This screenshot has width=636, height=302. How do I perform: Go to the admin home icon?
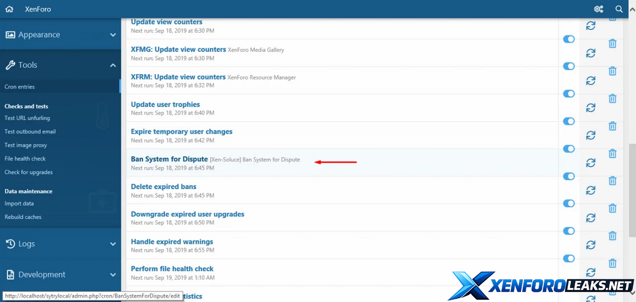pos(9,9)
